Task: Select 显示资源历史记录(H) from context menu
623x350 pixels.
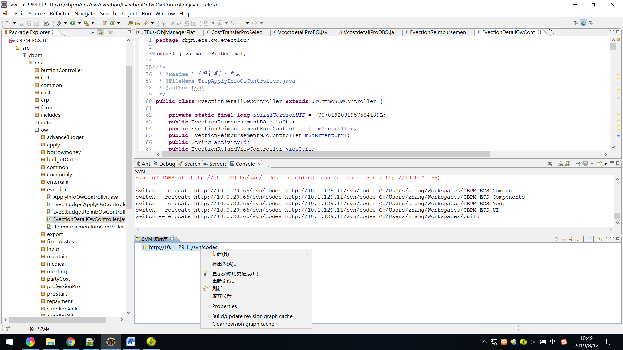Action: tap(235, 274)
